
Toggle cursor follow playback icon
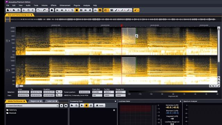coord(96,10)
